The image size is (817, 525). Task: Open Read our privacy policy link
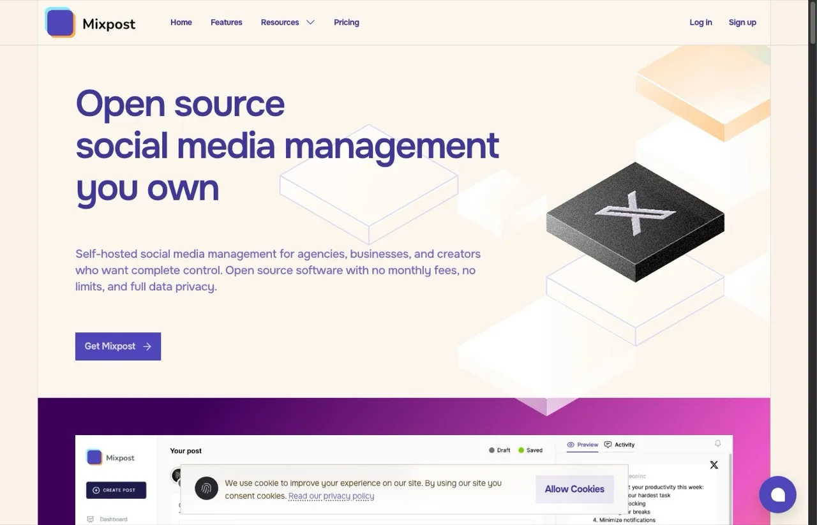[331, 496]
